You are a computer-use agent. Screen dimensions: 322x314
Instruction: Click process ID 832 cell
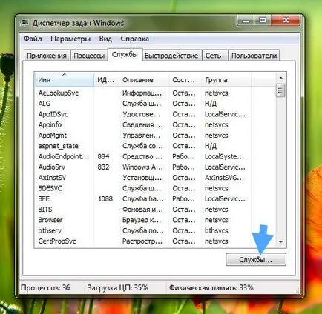103,167
